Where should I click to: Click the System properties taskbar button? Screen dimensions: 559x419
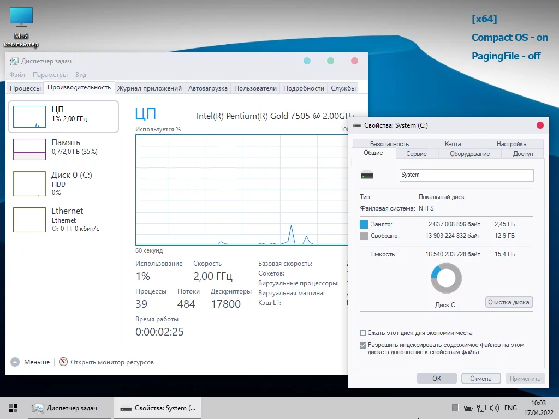coord(158,408)
